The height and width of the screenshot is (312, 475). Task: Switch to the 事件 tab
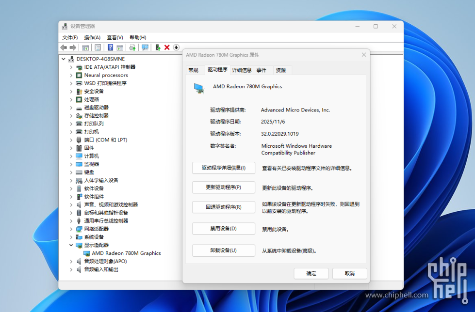tap(262, 70)
